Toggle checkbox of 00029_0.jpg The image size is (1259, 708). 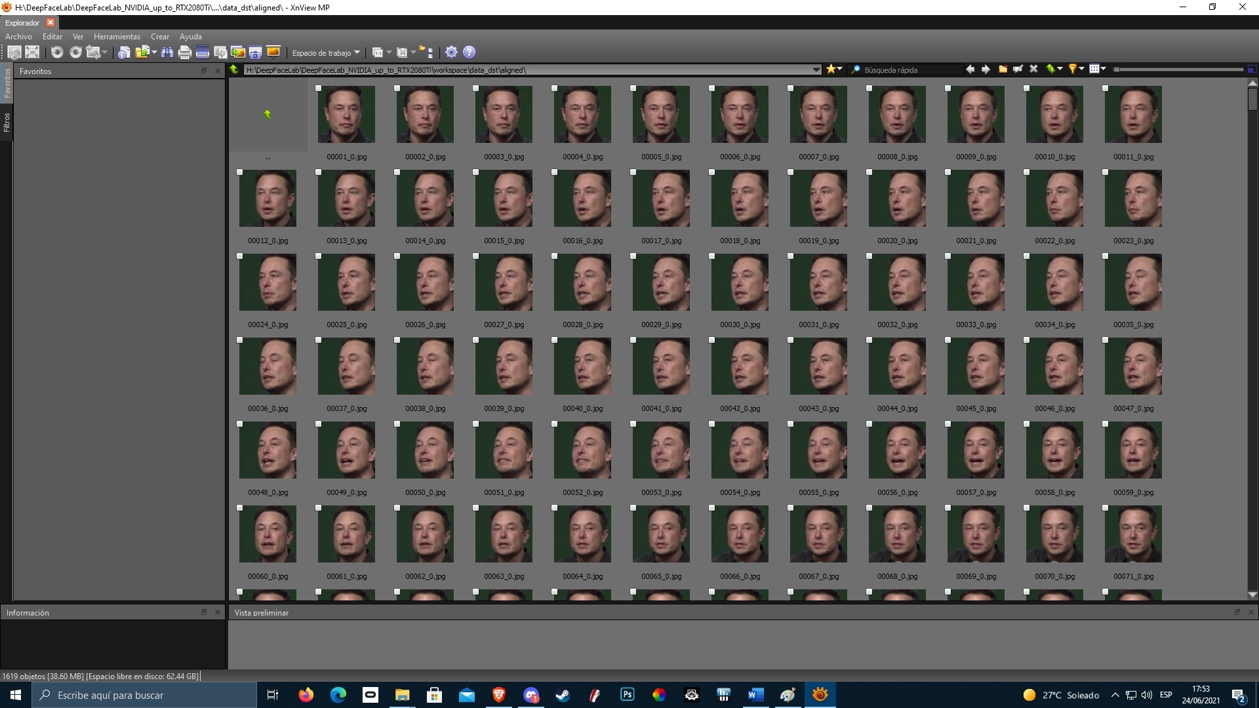click(x=633, y=256)
